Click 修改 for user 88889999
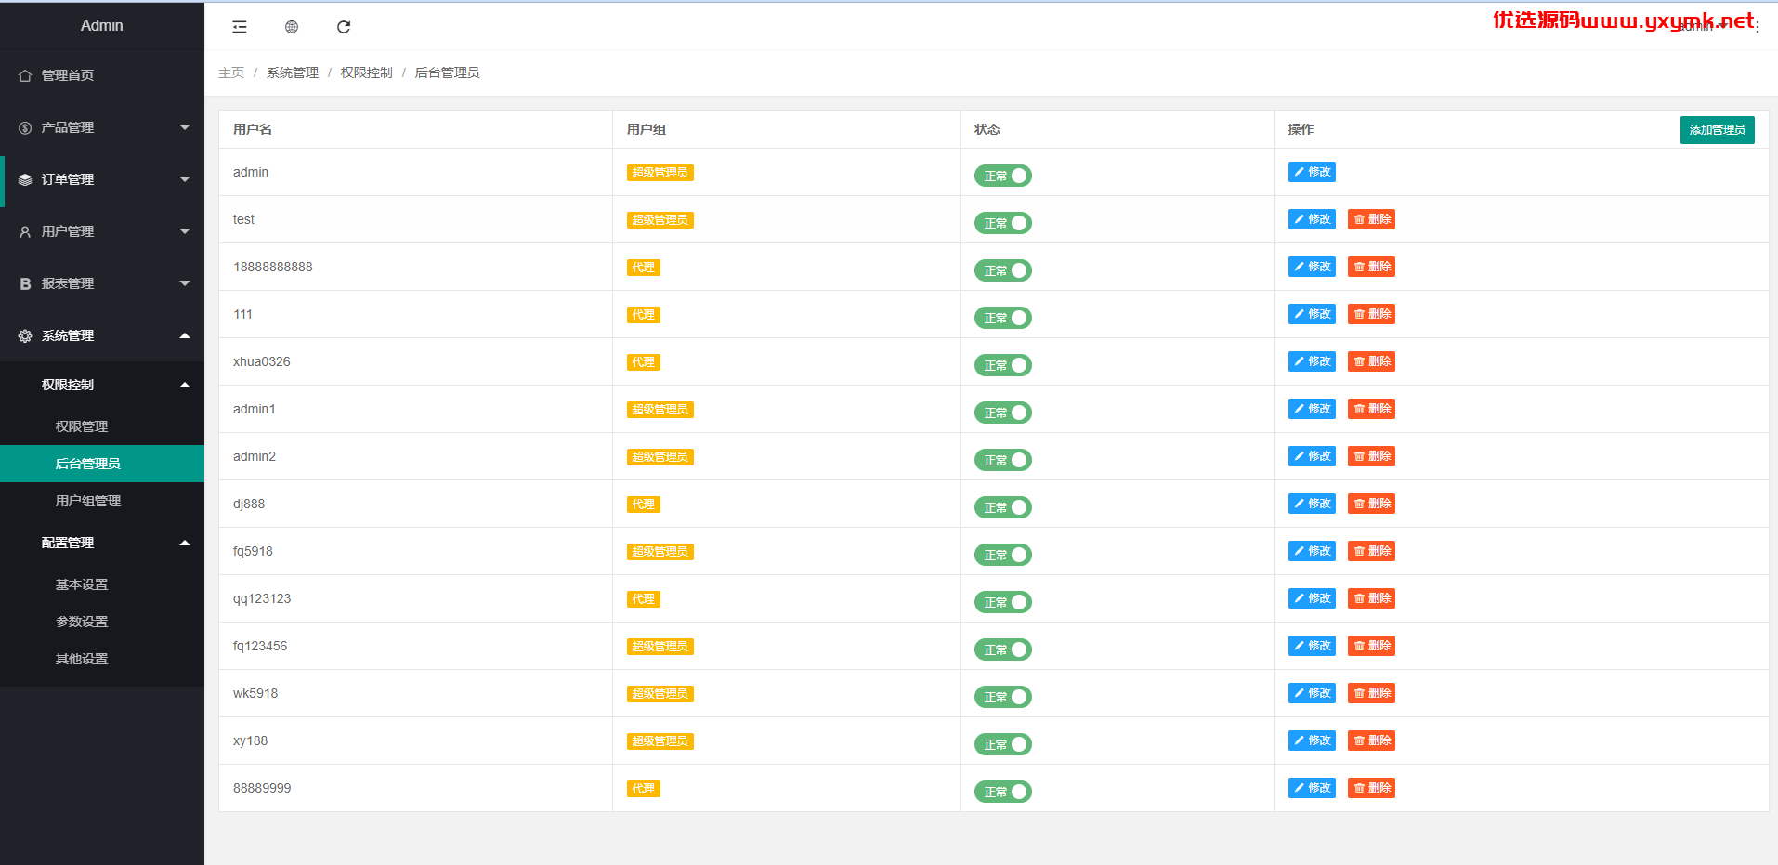The height and width of the screenshot is (865, 1778). [1312, 788]
